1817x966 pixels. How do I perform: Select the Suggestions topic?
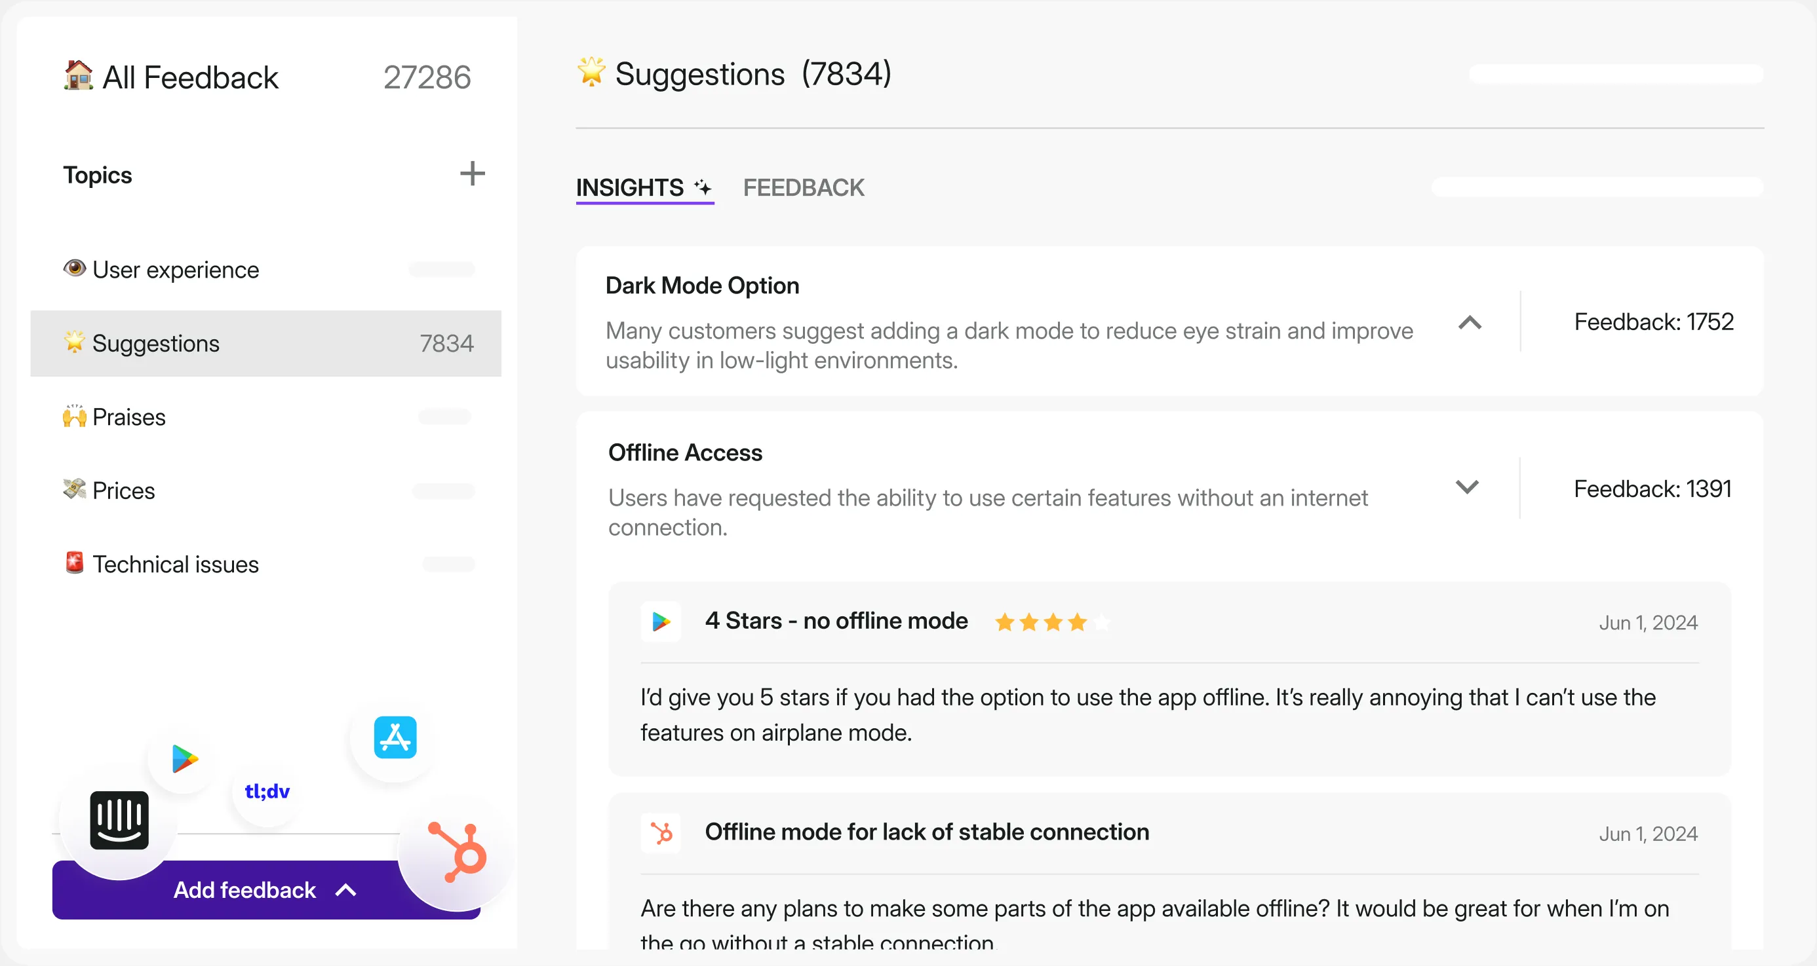(x=157, y=343)
